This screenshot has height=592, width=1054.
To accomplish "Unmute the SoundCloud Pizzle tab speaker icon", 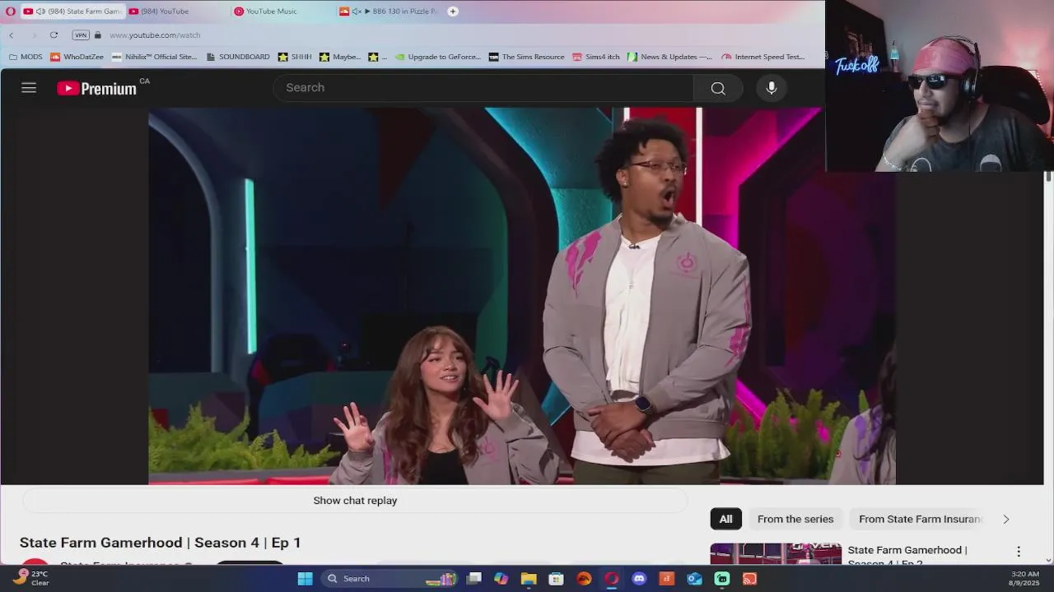I will point(357,12).
